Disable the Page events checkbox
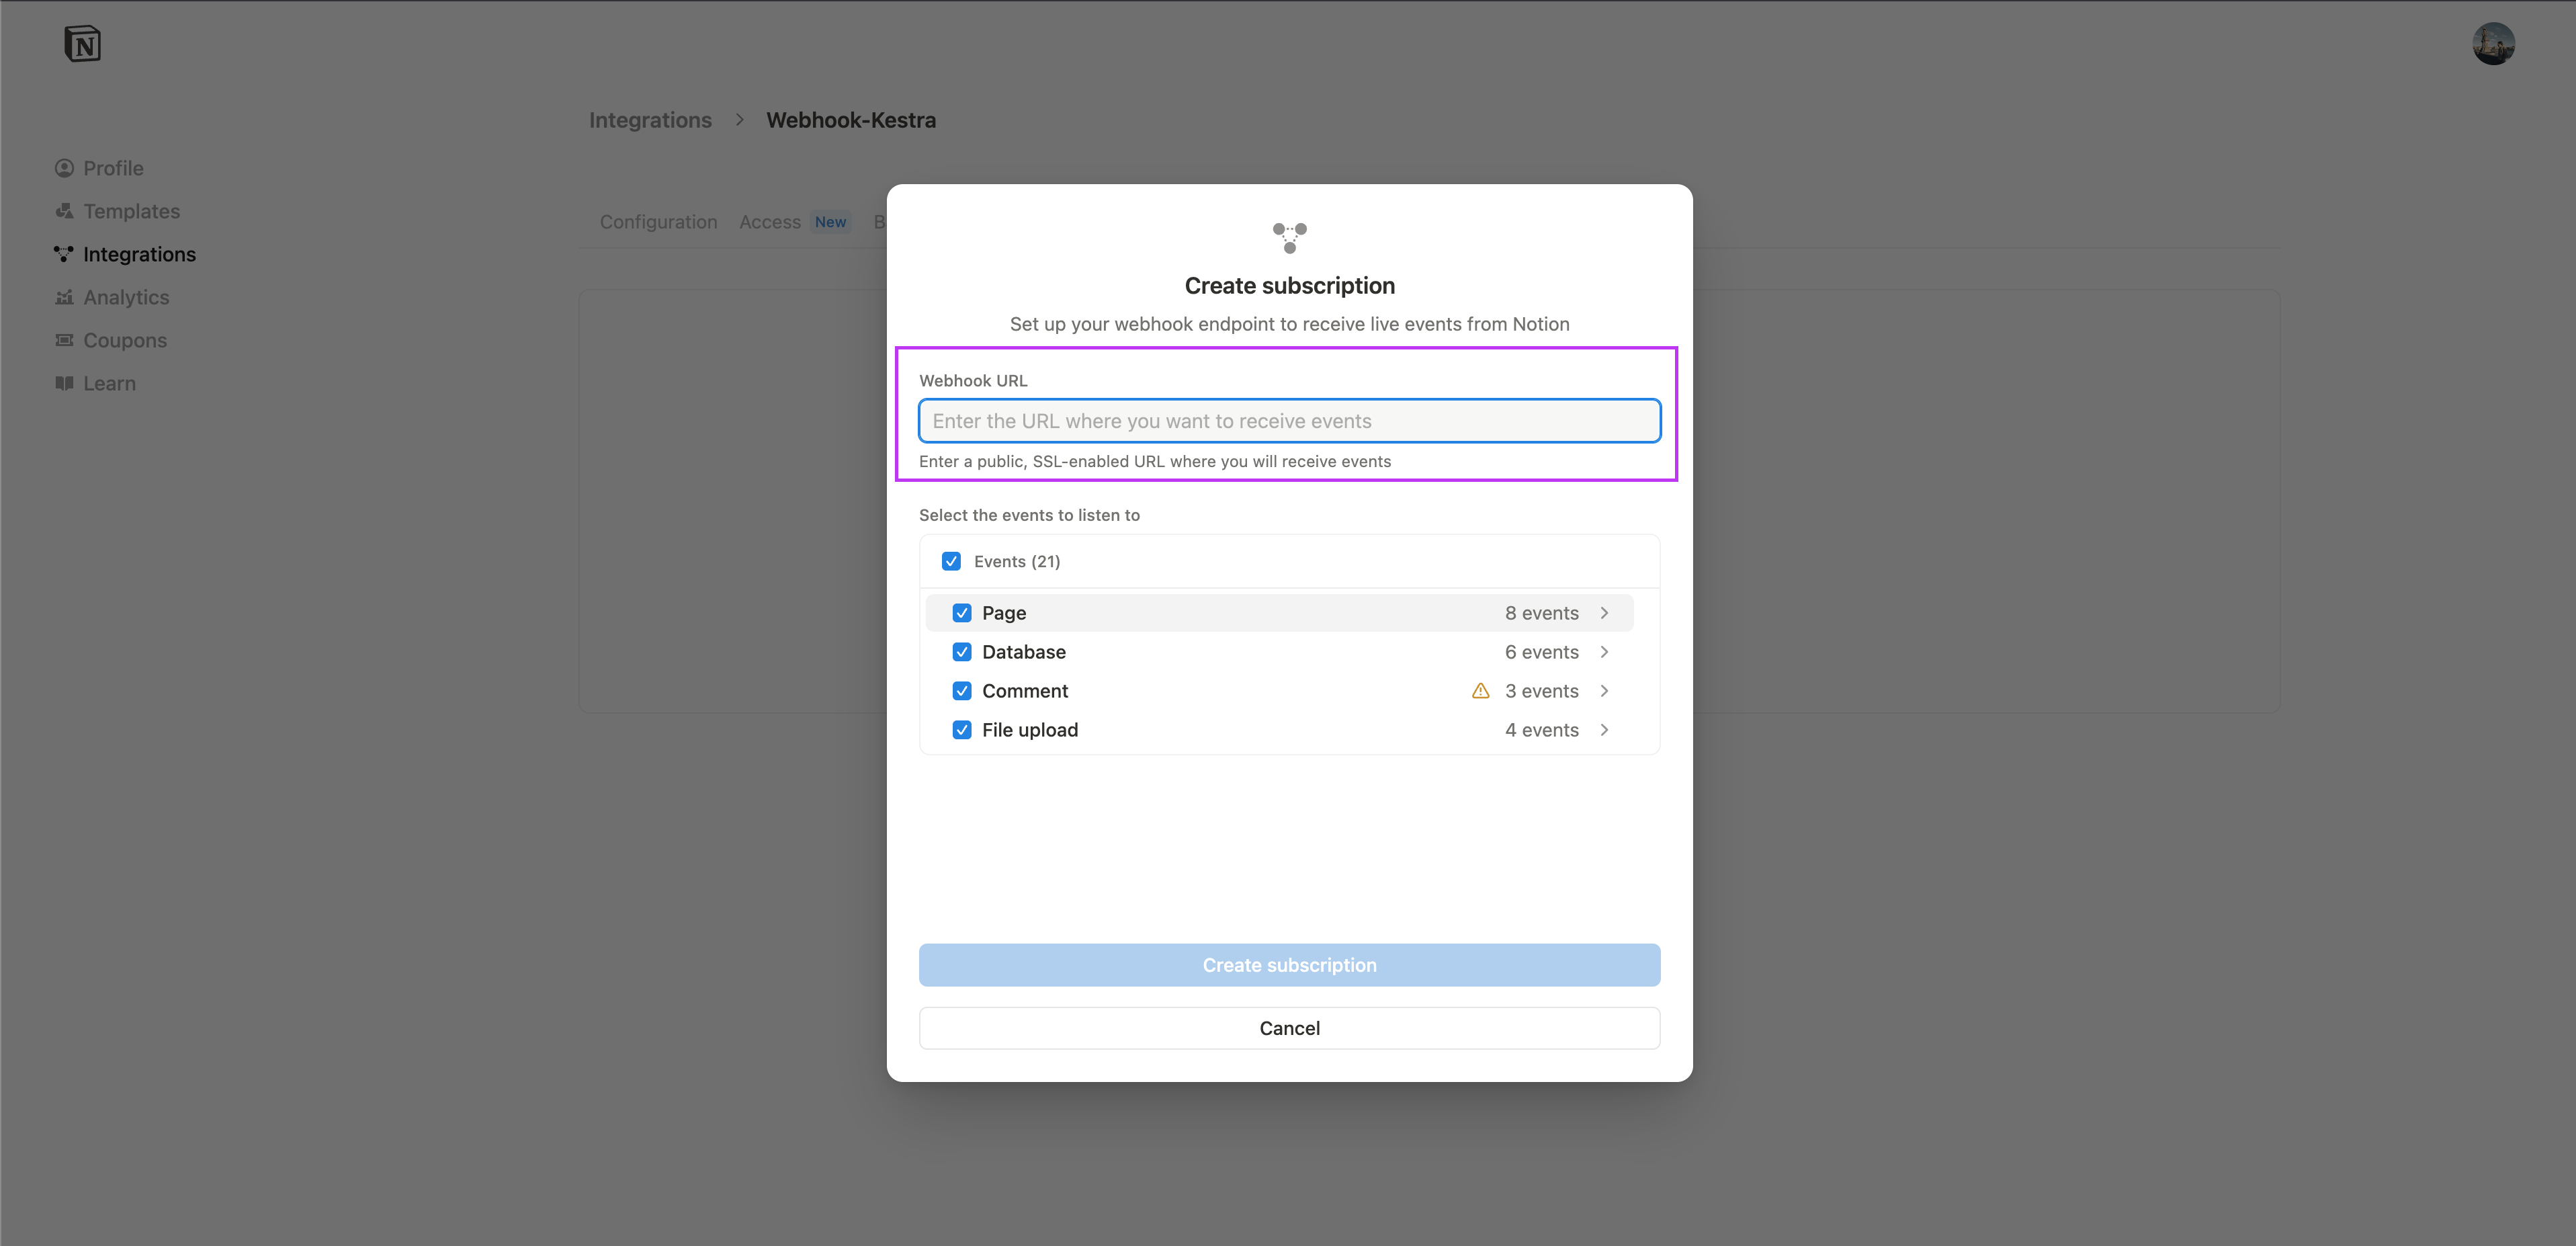The width and height of the screenshot is (2576, 1246). [962, 612]
